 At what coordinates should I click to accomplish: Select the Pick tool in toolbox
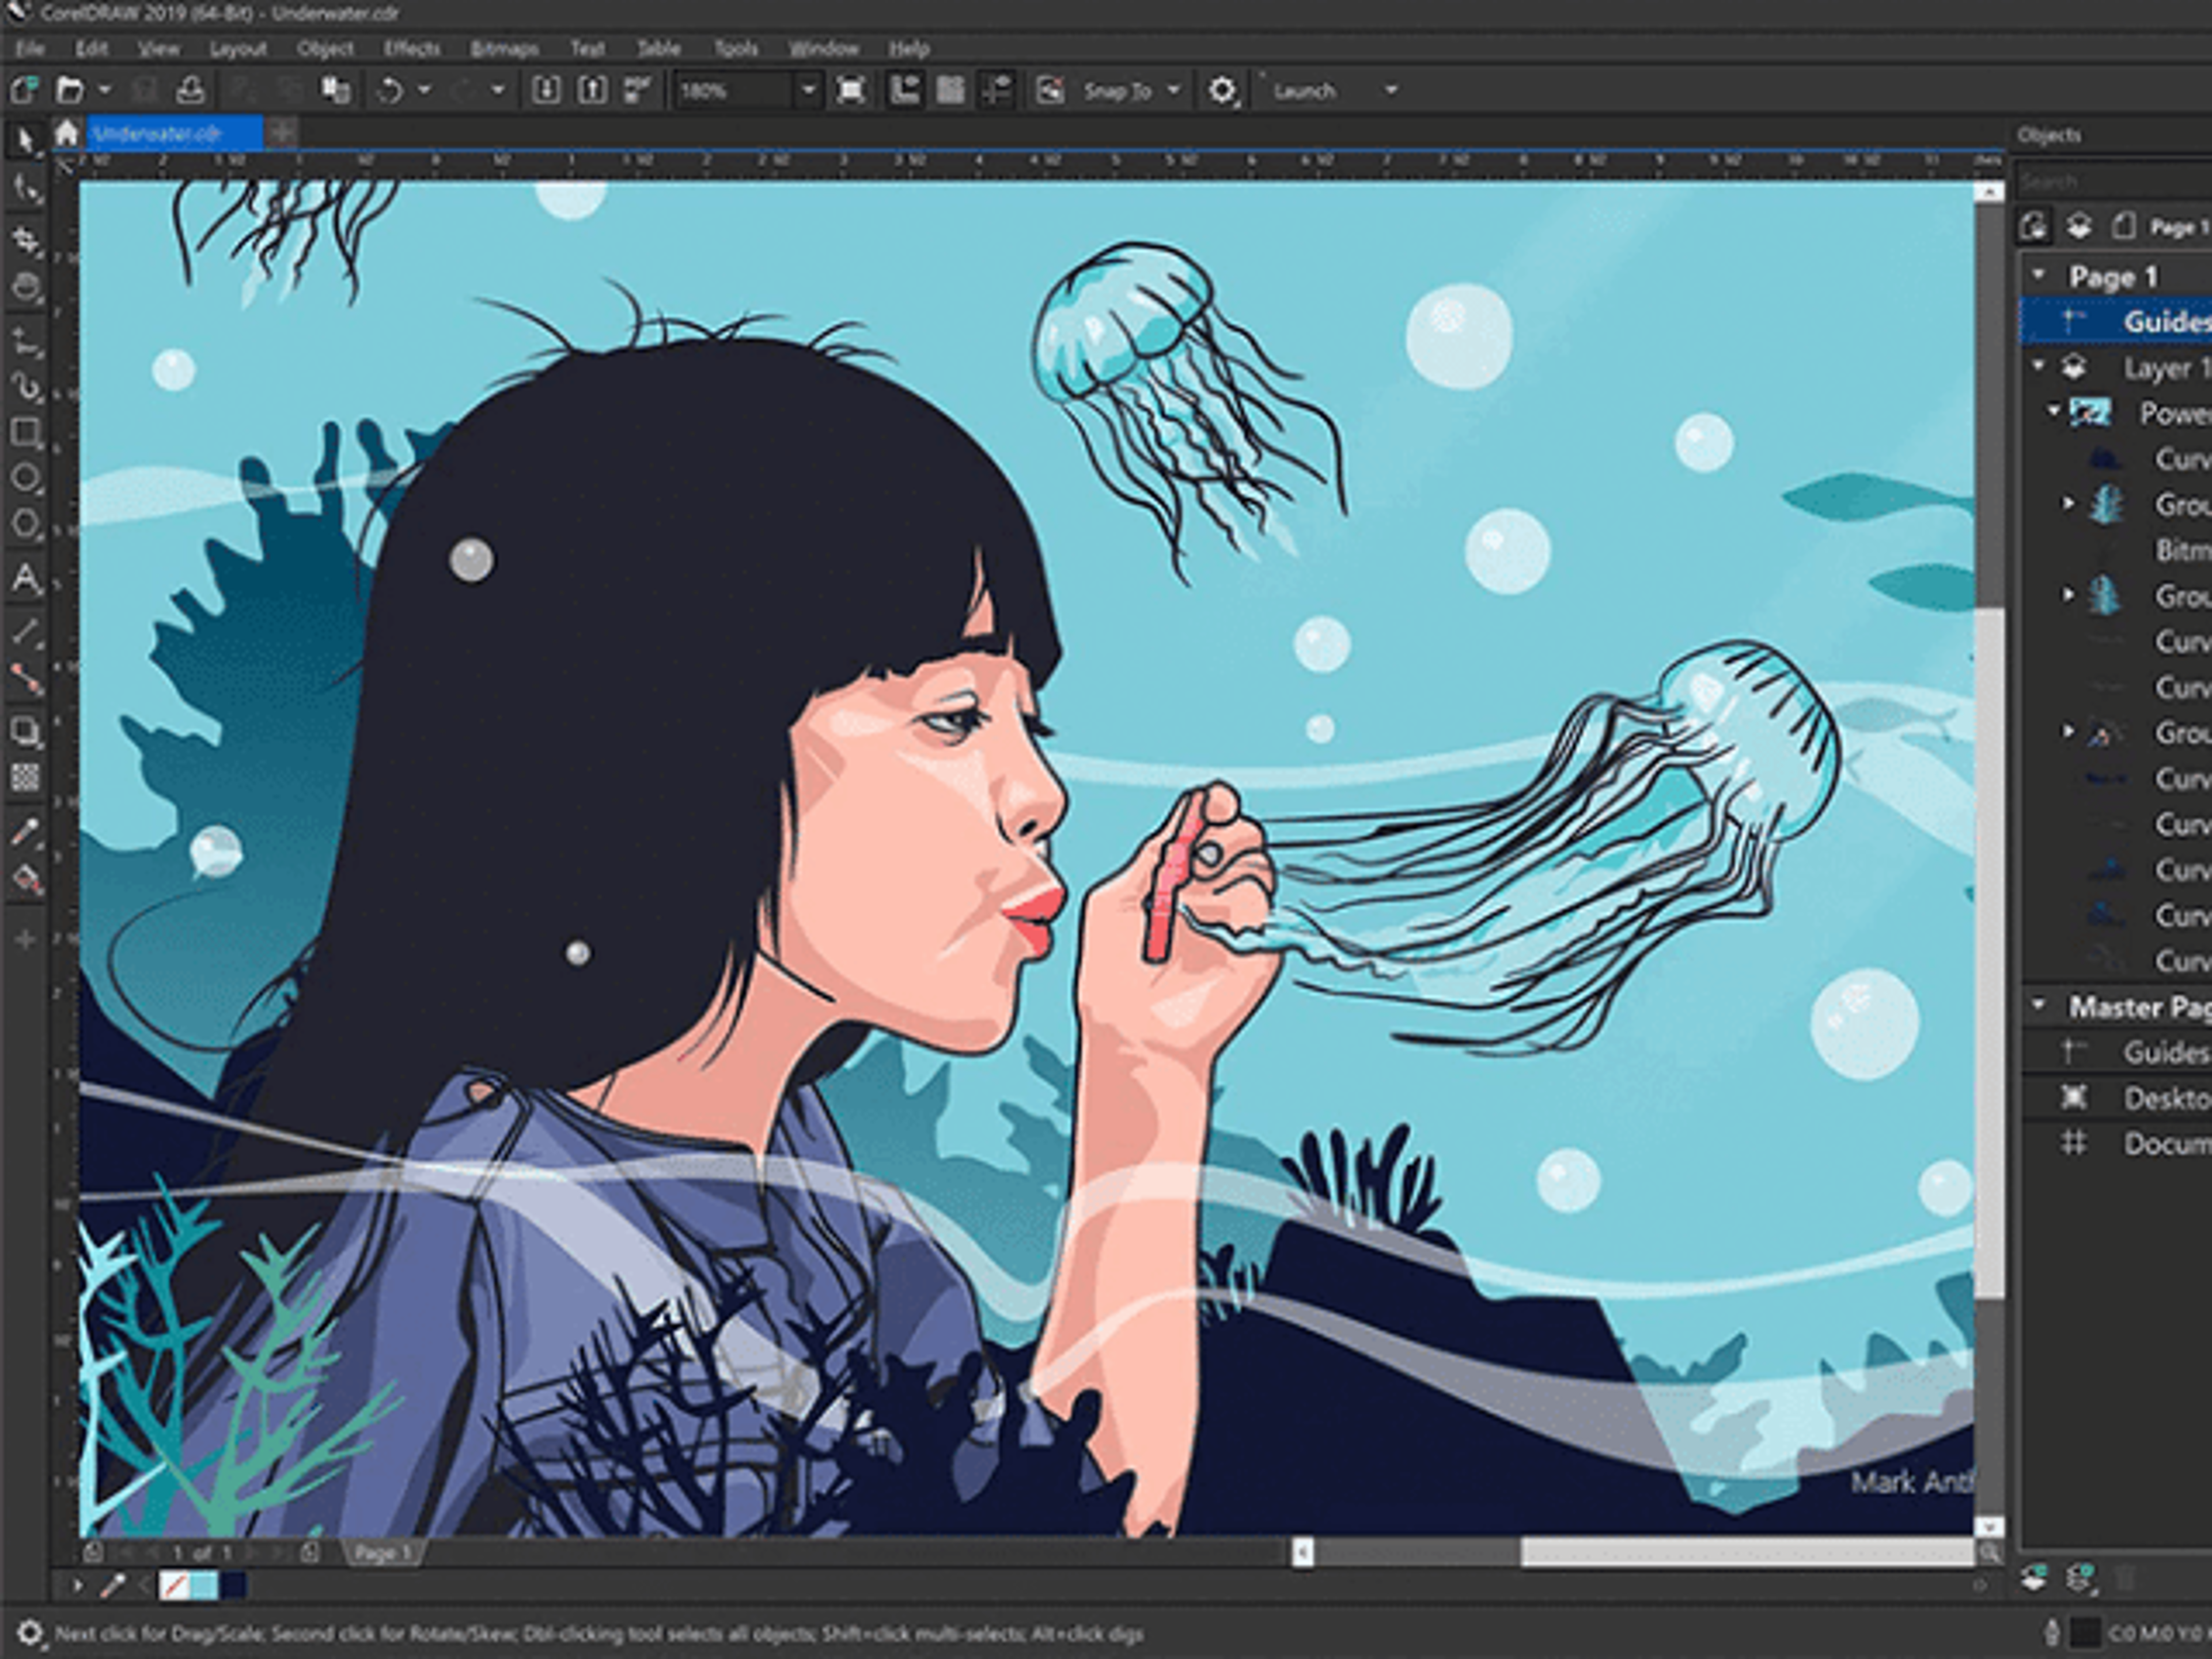coord(25,141)
